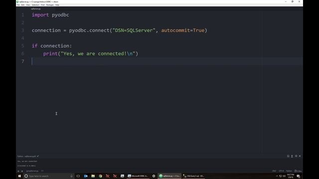Open the File menu
This screenshot has height=179, width=319.
pyautogui.click(x=18, y=5)
